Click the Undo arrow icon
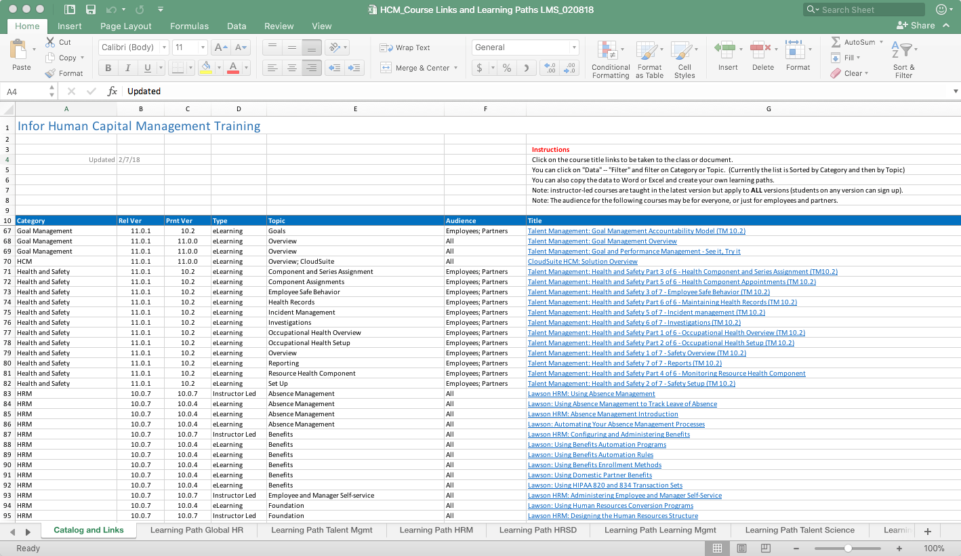 click(x=111, y=9)
